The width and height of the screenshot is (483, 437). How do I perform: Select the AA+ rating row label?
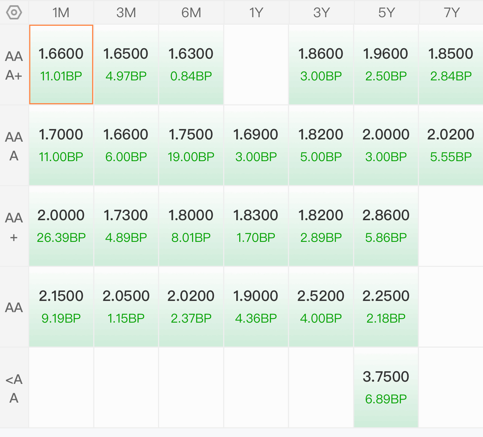pyautogui.click(x=14, y=227)
